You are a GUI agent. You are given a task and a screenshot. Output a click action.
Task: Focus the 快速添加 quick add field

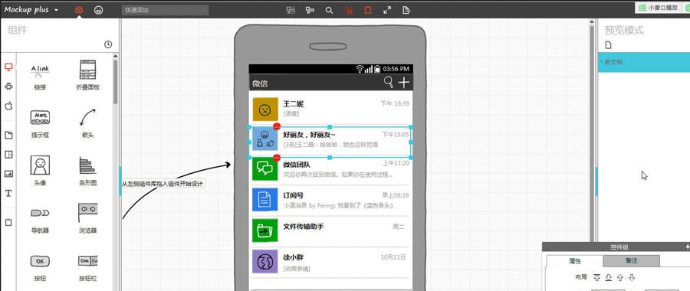tap(165, 10)
